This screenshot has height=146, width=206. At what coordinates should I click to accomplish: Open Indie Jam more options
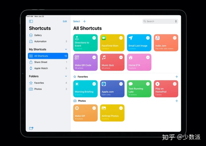pyautogui.click(x=175, y=38)
